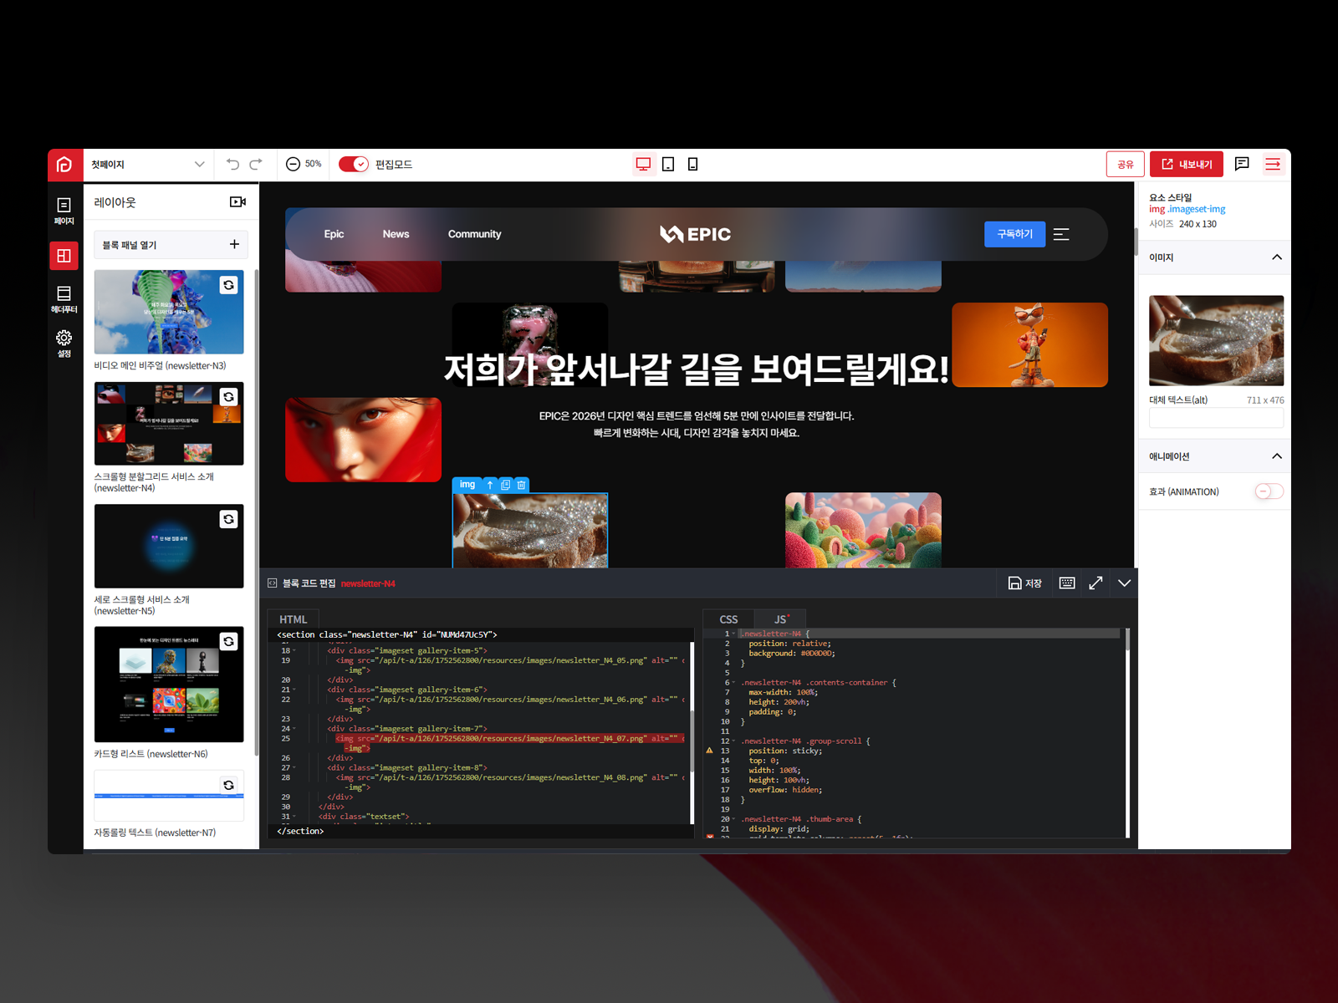This screenshot has height=1003, width=1338.
Task: Refresh the newsletter-N6 block thumbnail
Action: click(228, 642)
